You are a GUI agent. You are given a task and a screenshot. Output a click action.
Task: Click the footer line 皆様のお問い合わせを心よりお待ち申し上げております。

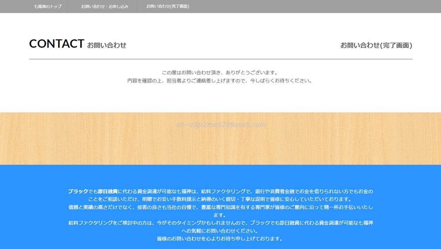pyautogui.click(x=220, y=238)
